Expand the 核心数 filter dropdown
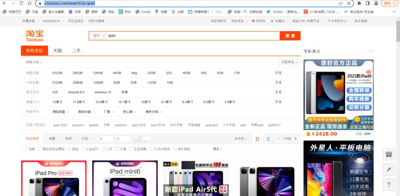The height and width of the screenshot is (196, 400). [130, 112]
